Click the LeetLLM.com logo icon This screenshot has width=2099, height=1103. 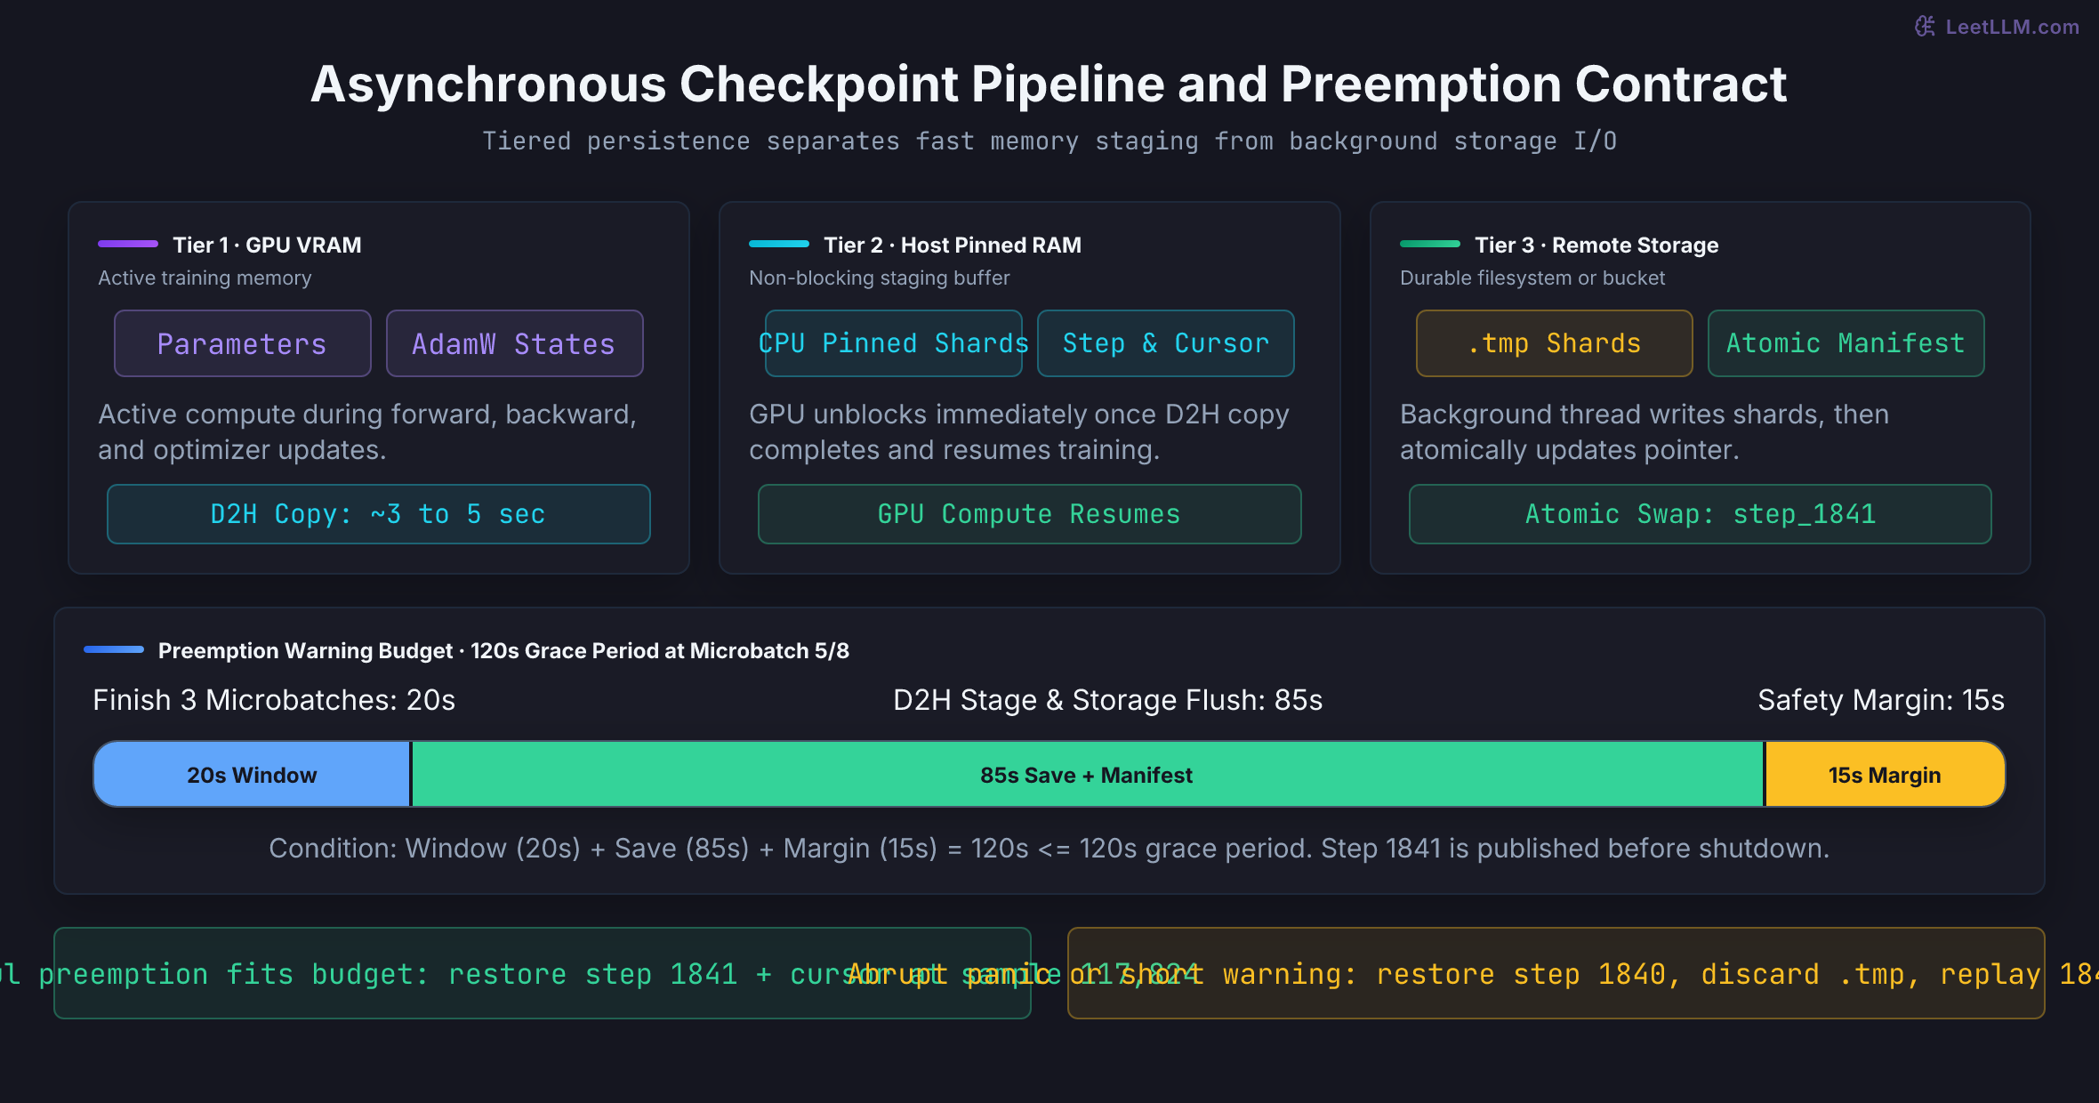tap(1925, 27)
